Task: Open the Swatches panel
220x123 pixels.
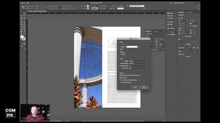Action: 171,28
